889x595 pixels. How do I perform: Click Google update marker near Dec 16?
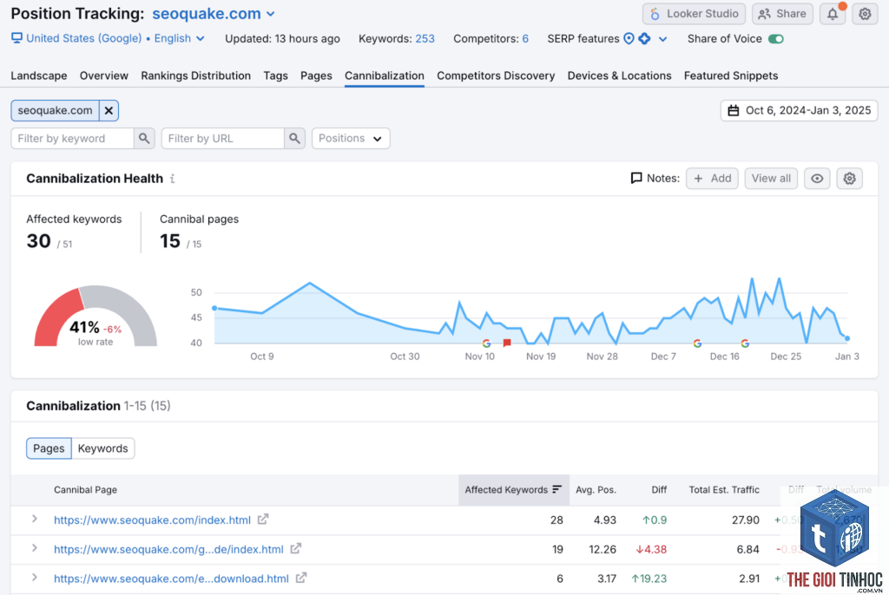pyautogui.click(x=745, y=343)
